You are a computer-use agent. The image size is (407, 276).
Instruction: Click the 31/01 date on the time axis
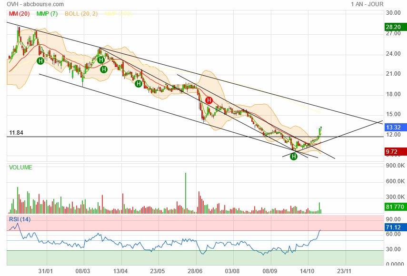coord(45,271)
